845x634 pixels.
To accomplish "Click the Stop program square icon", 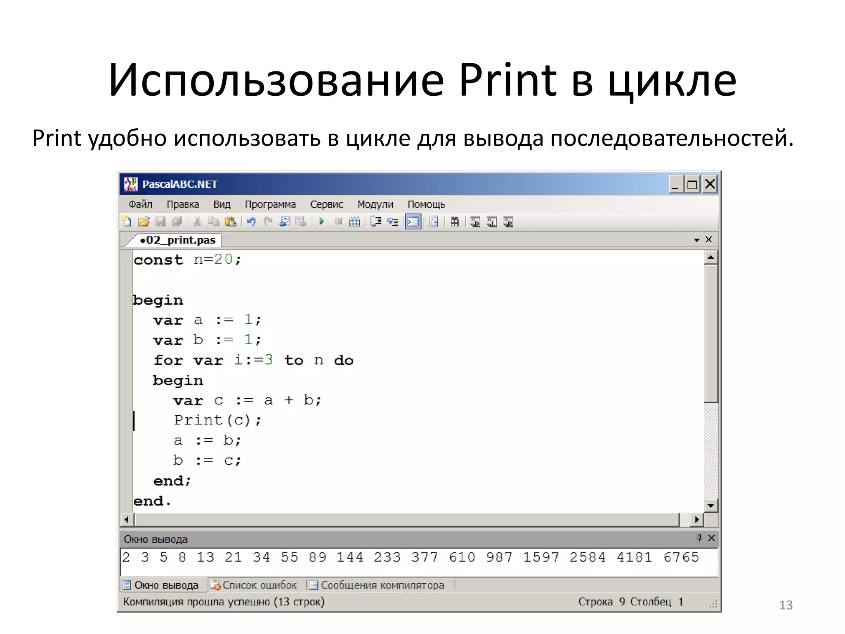I will pos(338,222).
